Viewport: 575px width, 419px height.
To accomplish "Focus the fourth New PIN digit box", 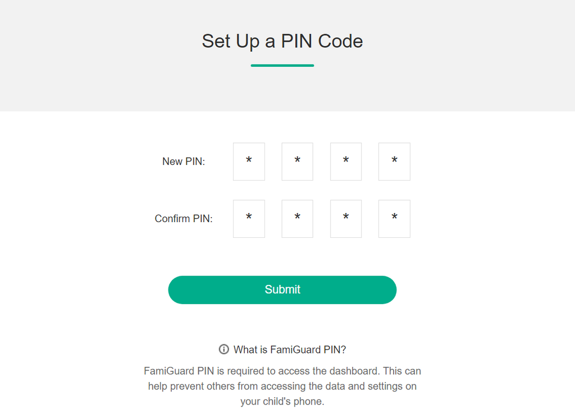I will coord(395,162).
